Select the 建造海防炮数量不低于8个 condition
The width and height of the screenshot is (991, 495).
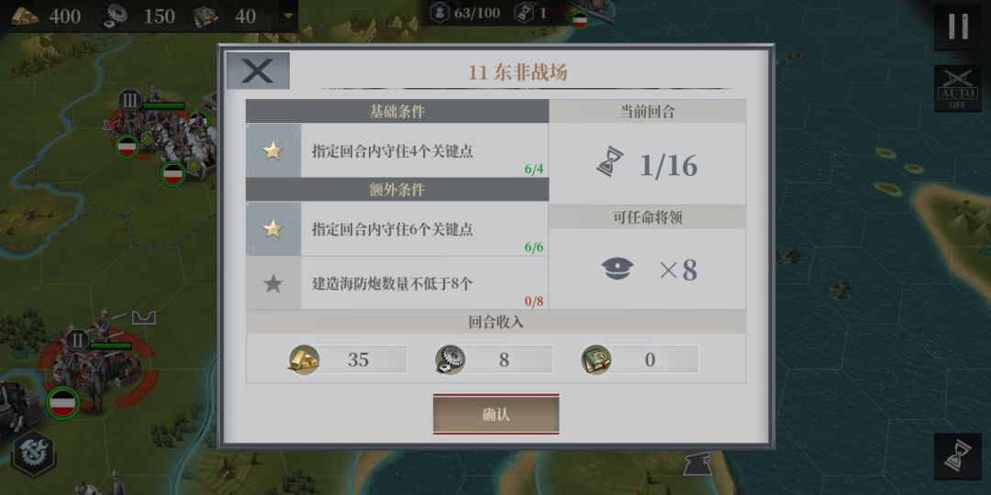[x=397, y=283]
